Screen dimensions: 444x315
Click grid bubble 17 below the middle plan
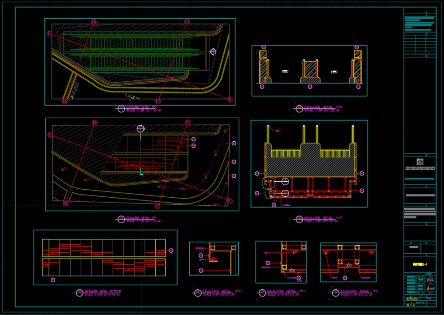click(158, 206)
